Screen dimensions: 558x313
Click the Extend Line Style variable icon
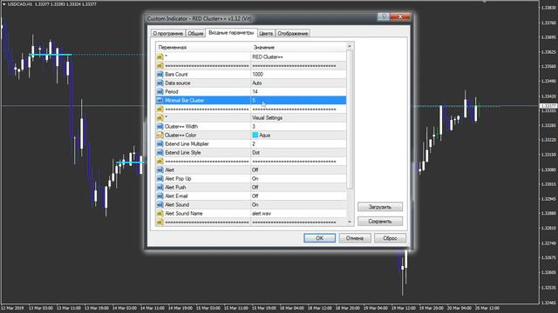pos(160,153)
